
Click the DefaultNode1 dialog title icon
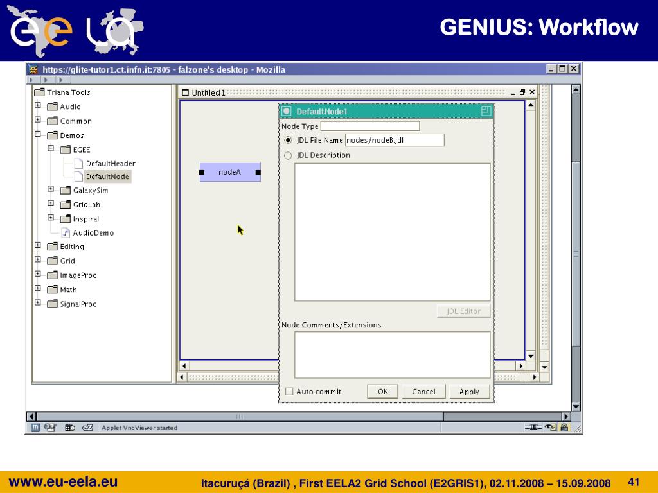tap(287, 111)
